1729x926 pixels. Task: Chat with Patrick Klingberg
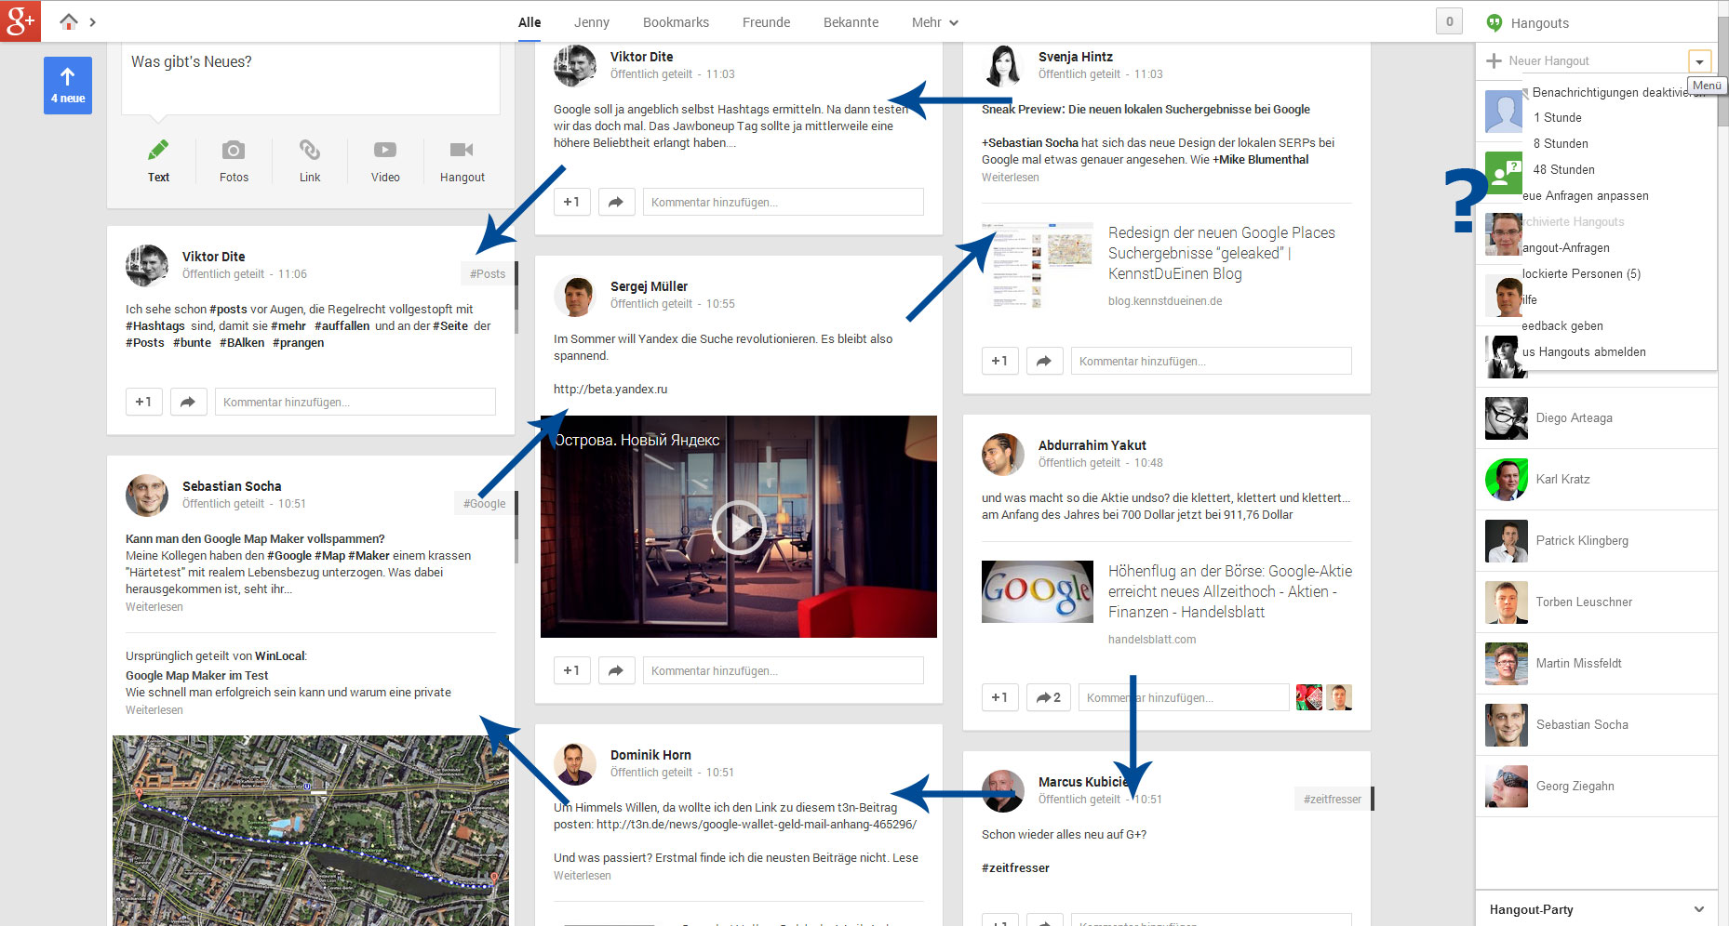coord(1597,540)
